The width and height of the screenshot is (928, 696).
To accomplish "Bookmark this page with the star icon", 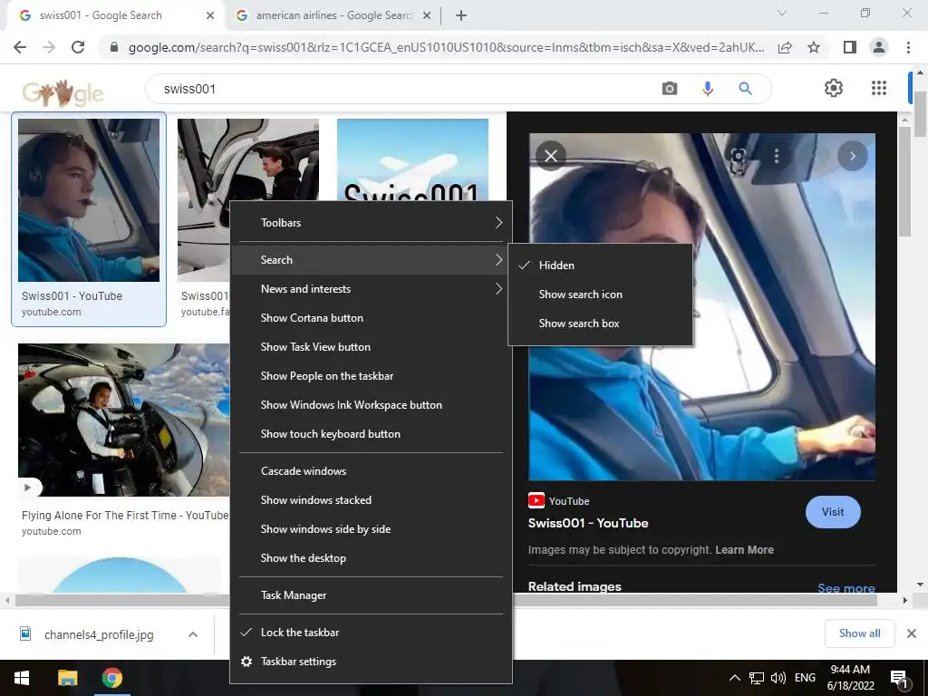I will (x=814, y=47).
